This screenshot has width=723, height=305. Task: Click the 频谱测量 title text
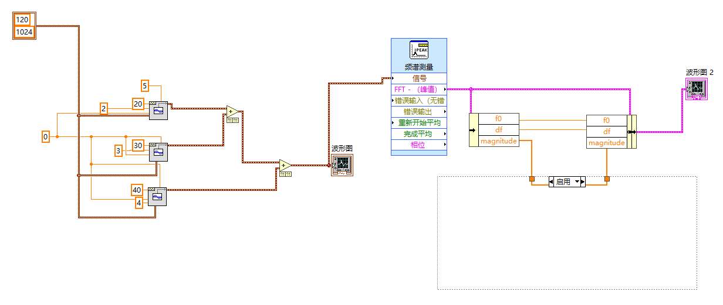point(419,67)
